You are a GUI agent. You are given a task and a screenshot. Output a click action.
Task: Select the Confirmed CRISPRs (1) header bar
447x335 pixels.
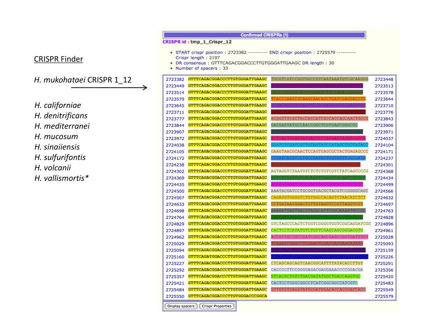click(264, 35)
